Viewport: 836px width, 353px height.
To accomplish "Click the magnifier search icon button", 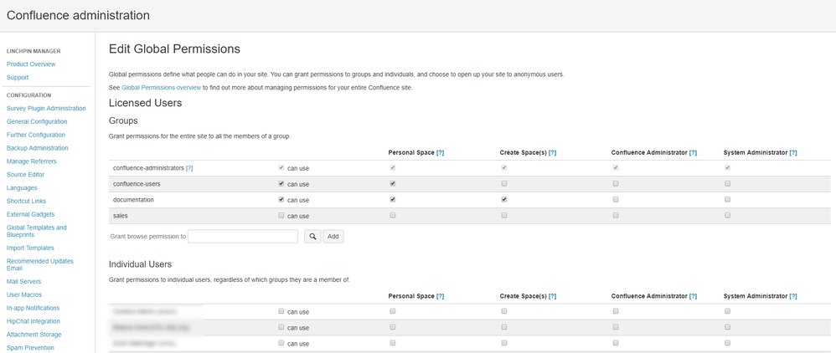I will [x=312, y=237].
